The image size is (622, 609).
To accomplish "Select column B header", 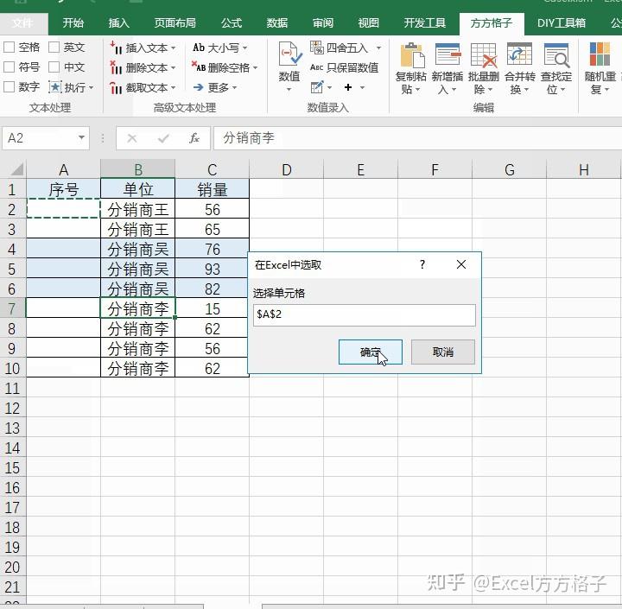I will click(x=137, y=169).
